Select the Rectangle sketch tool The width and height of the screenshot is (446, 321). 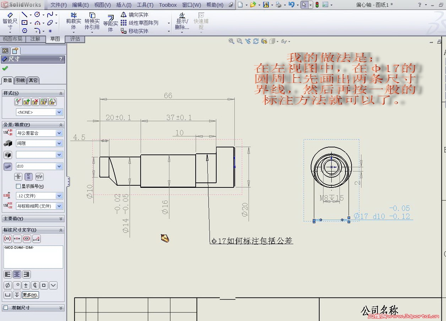point(25,23)
